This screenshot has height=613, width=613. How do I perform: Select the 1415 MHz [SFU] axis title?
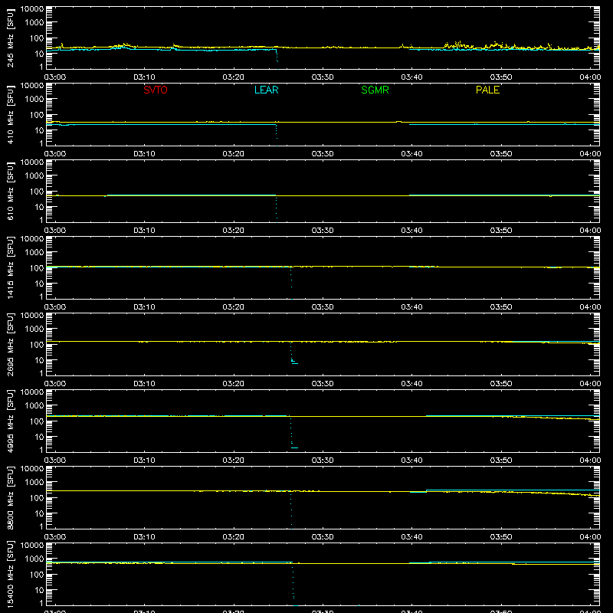click(10, 267)
